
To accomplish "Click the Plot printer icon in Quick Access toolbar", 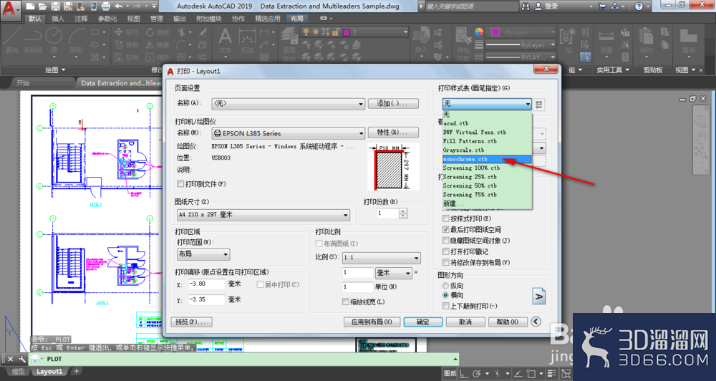I will pyautogui.click(x=105, y=6).
